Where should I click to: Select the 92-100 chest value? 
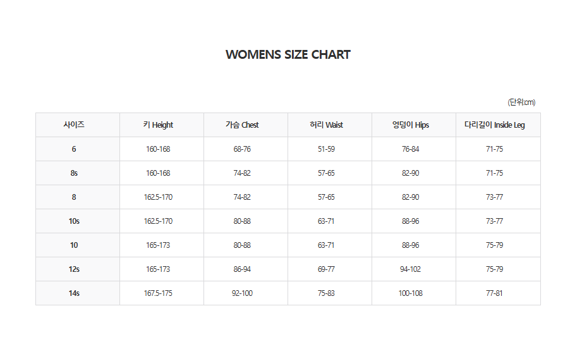(x=242, y=293)
